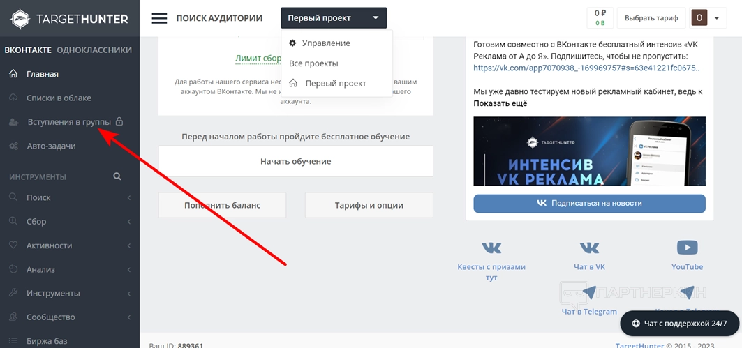Click the VK icon above Чат в VK
The image size is (742, 348).
pos(589,248)
